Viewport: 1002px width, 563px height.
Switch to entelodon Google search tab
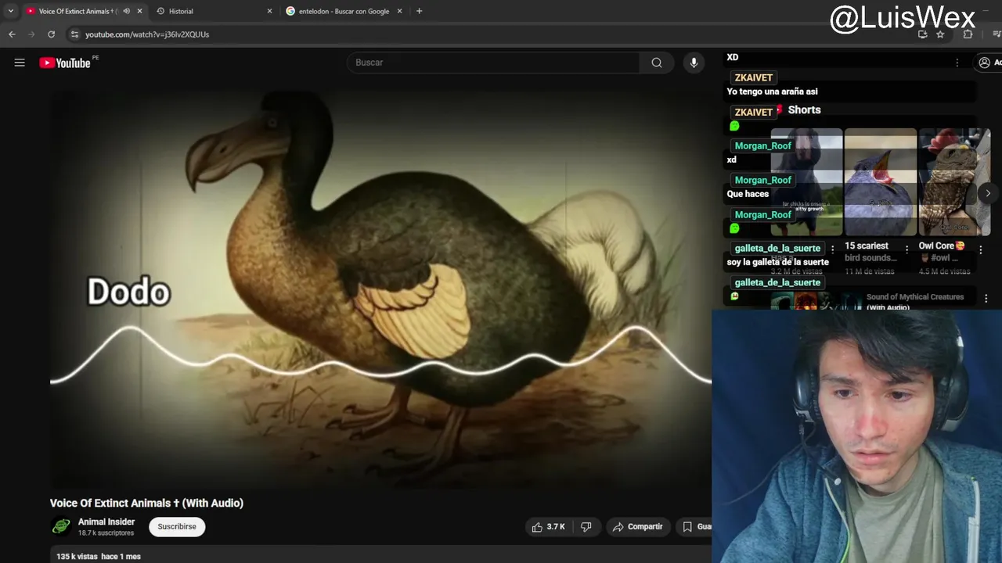(344, 11)
